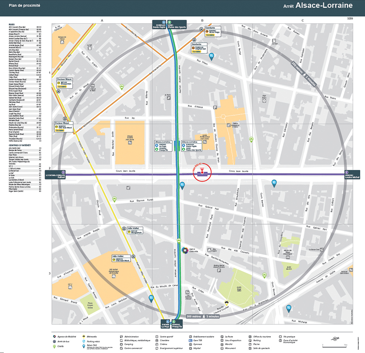The image size is (365, 353).
Task: Click the 'Rue du Moulin de Canel' label
Action: click(x=164, y=286)
